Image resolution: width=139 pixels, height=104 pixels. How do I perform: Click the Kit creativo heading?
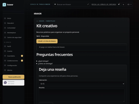(47, 26)
